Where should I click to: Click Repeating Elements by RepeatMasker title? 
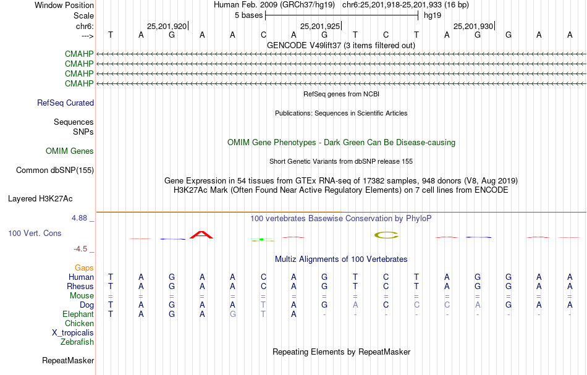pos(342,352)
